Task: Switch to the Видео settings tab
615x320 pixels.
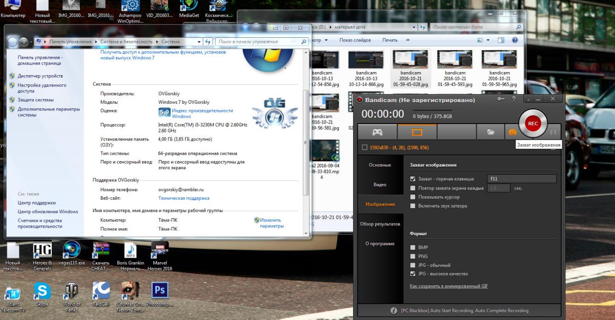Action: pyautogui.click(x=380, y=185)
